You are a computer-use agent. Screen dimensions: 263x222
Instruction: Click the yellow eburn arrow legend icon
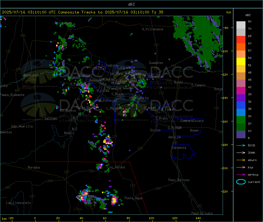(241, 160)
